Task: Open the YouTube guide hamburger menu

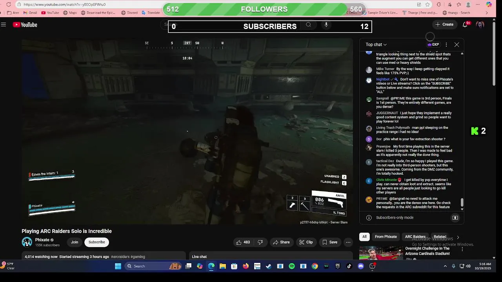Action: click(x=4, y=25)
